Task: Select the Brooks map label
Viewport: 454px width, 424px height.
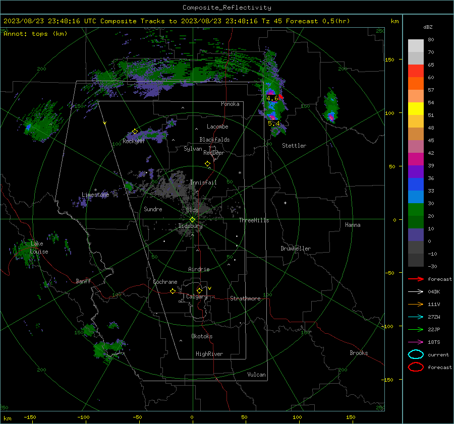Action: [x=359, y=352]
